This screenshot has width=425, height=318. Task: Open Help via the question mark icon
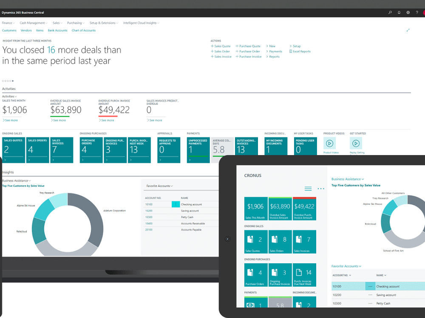click(x=417, y=13)
